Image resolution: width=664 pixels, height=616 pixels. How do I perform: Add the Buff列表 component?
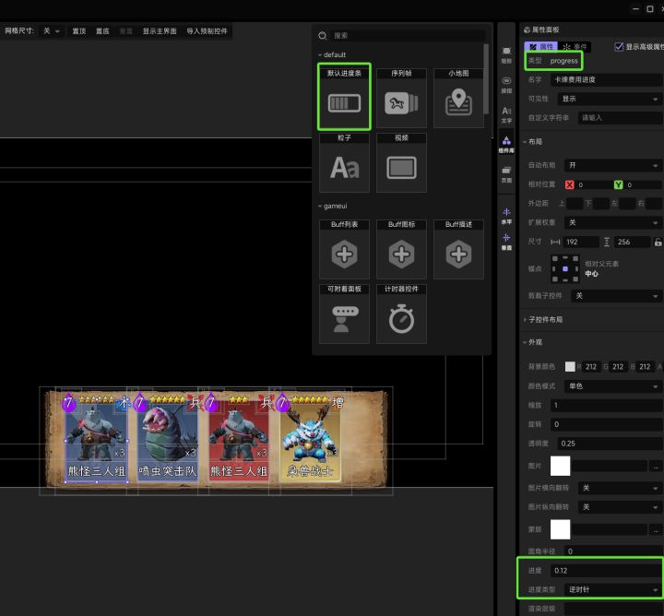(x=344, y=255)
